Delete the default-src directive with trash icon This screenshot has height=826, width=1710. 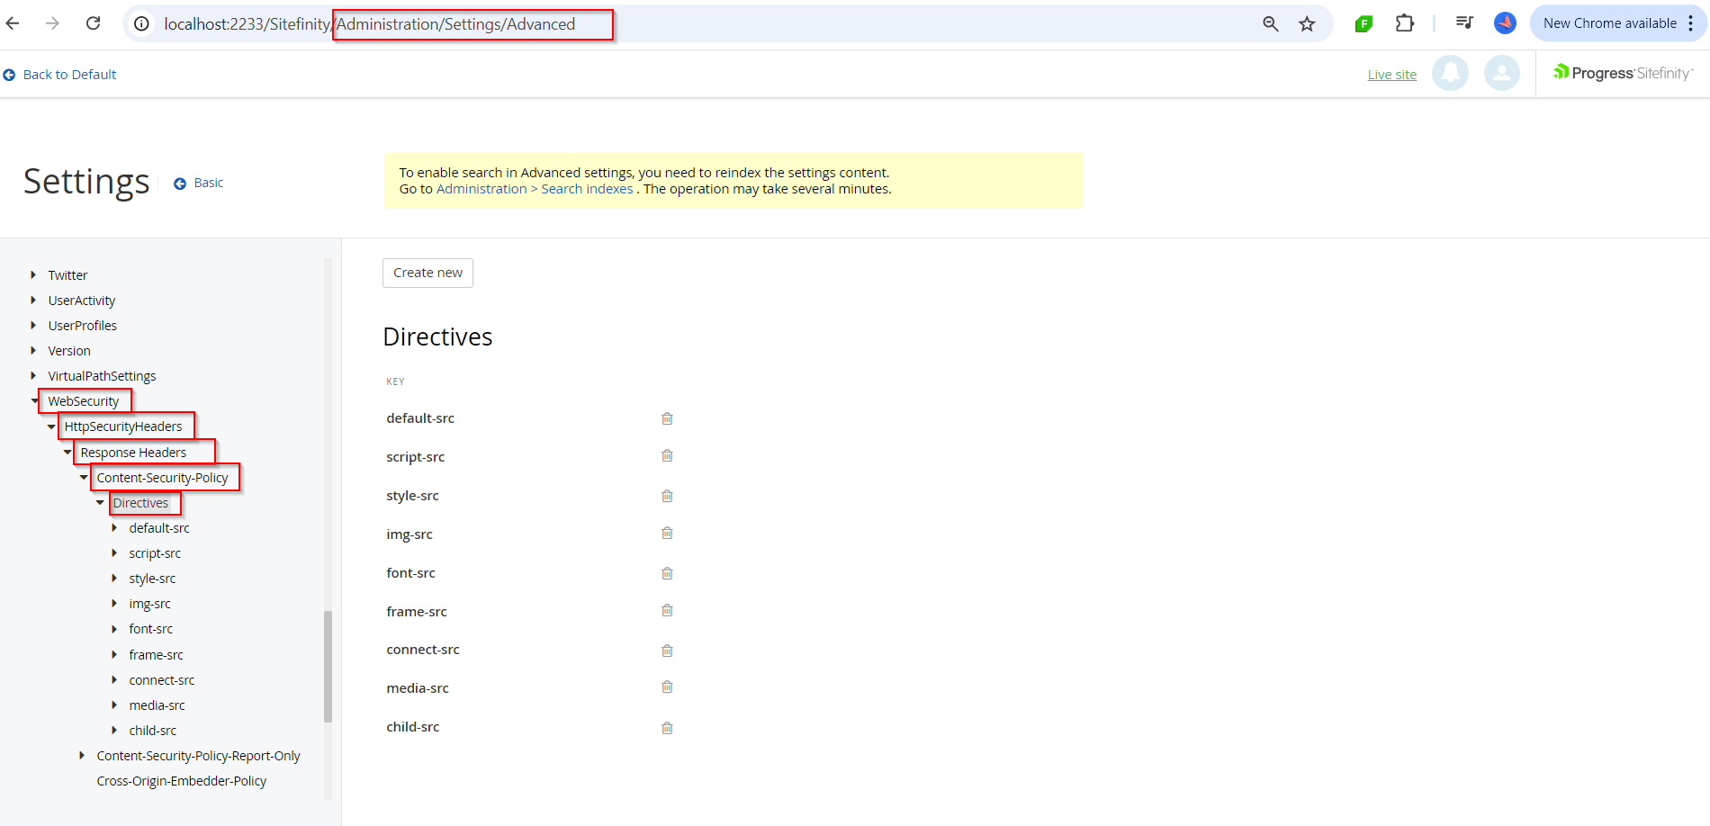(667, 418)
